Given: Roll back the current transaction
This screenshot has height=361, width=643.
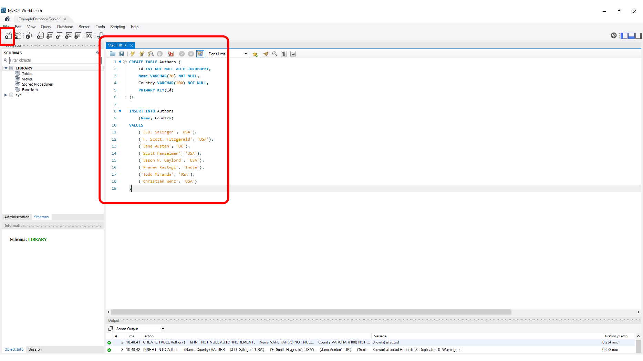Looking at the screenshot, I should tap(191, 54).
